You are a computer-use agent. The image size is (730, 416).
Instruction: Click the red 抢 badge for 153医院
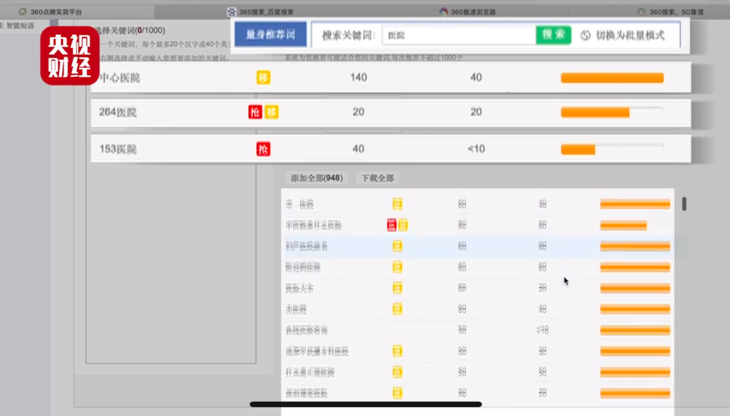coord(263,149)
